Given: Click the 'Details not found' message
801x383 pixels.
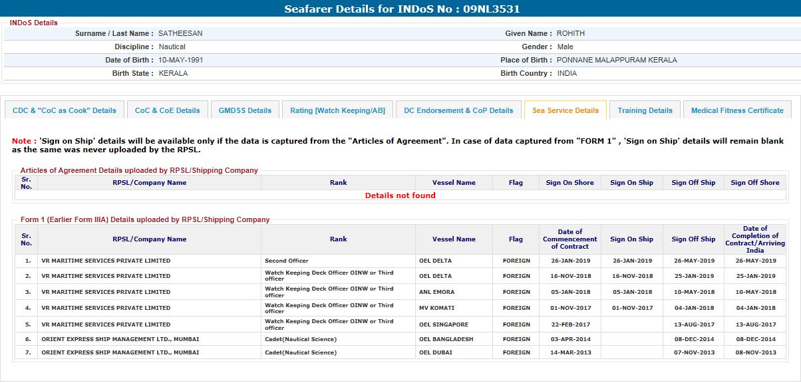Looking at the screenshot, I should 400,195.
